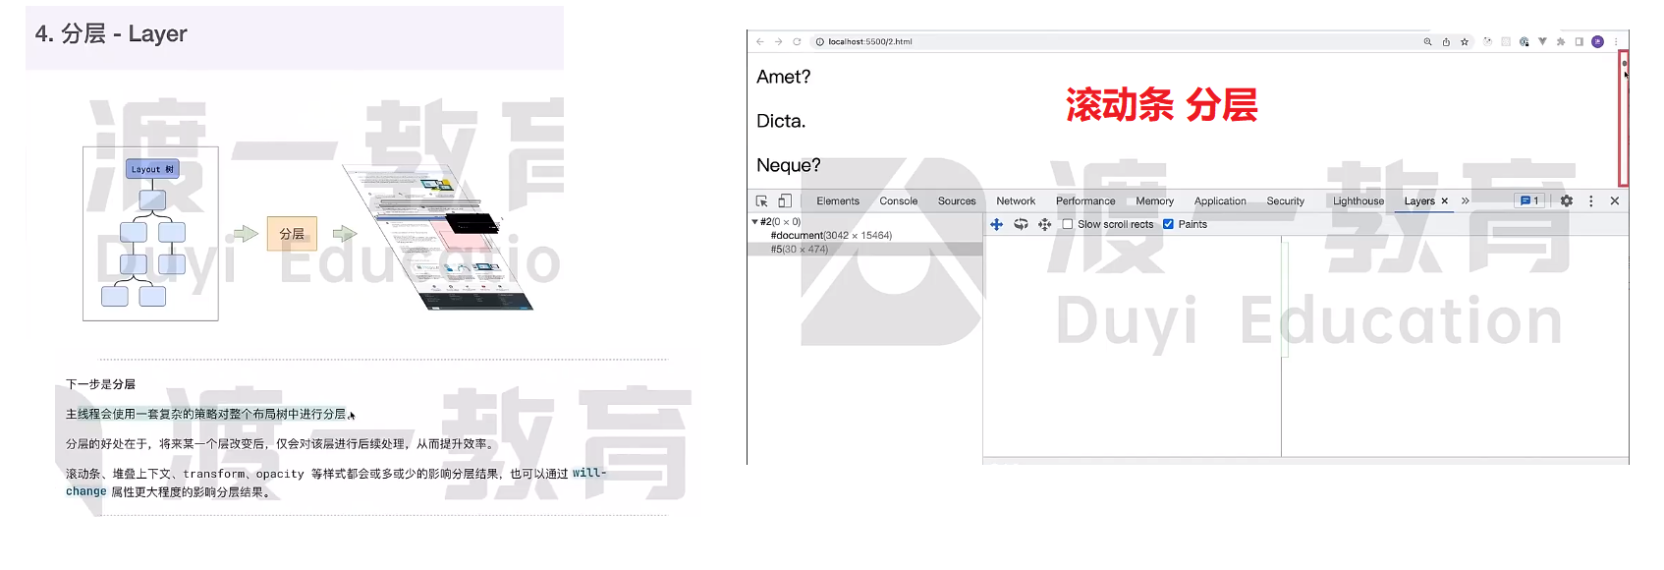Select Pan mode in Layers toolbar
1664x570 pixels.
click(996, 224)
